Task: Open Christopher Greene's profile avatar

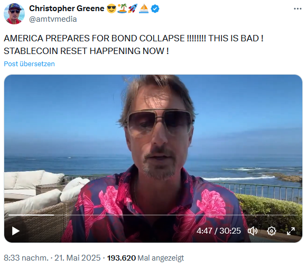Action: [14, 14]
